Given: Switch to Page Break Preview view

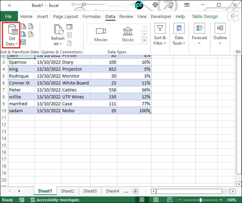Looking at the screenshot, I should tap(170, 199).
